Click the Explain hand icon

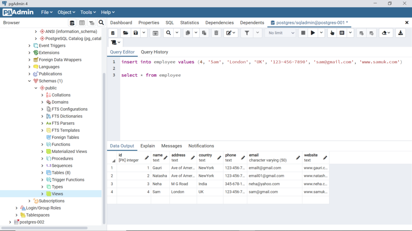(x=332, y=33)
